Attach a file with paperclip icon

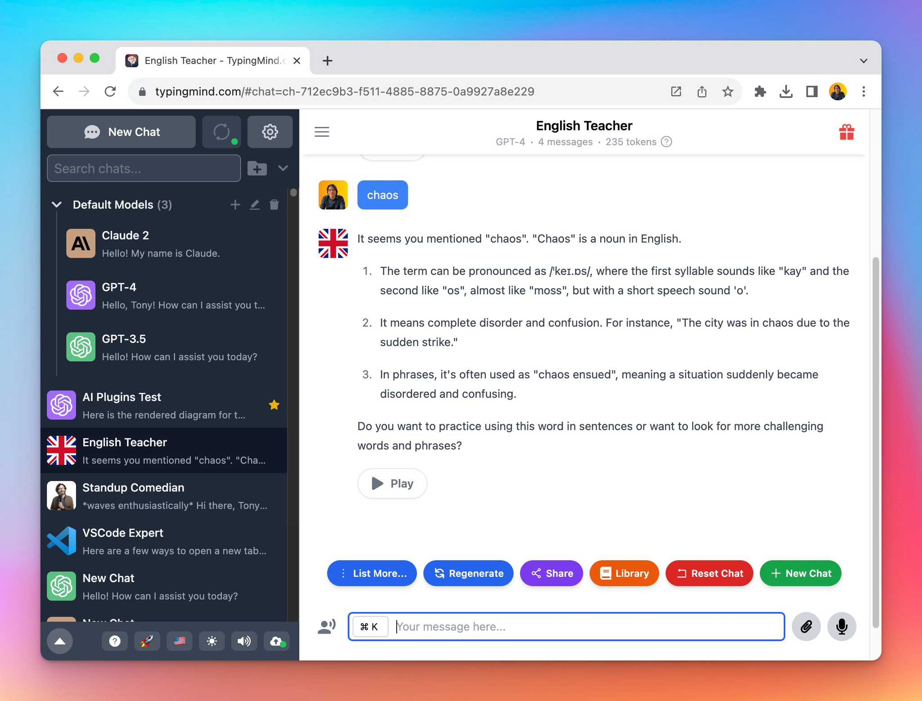(x=806, y=626)
